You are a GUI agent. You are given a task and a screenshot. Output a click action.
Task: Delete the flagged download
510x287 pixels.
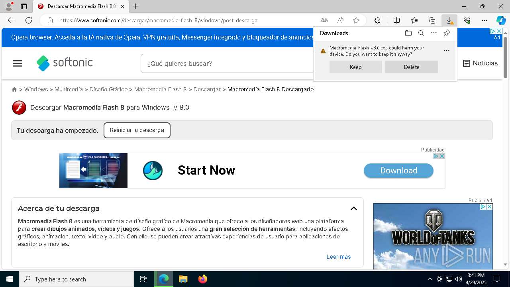tap(411, 67)
